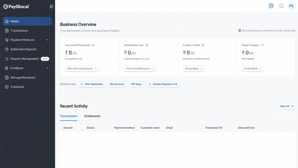298x168 pixels.
Task: Open the PS user profile avatar
Action: (x=291, y=6)
